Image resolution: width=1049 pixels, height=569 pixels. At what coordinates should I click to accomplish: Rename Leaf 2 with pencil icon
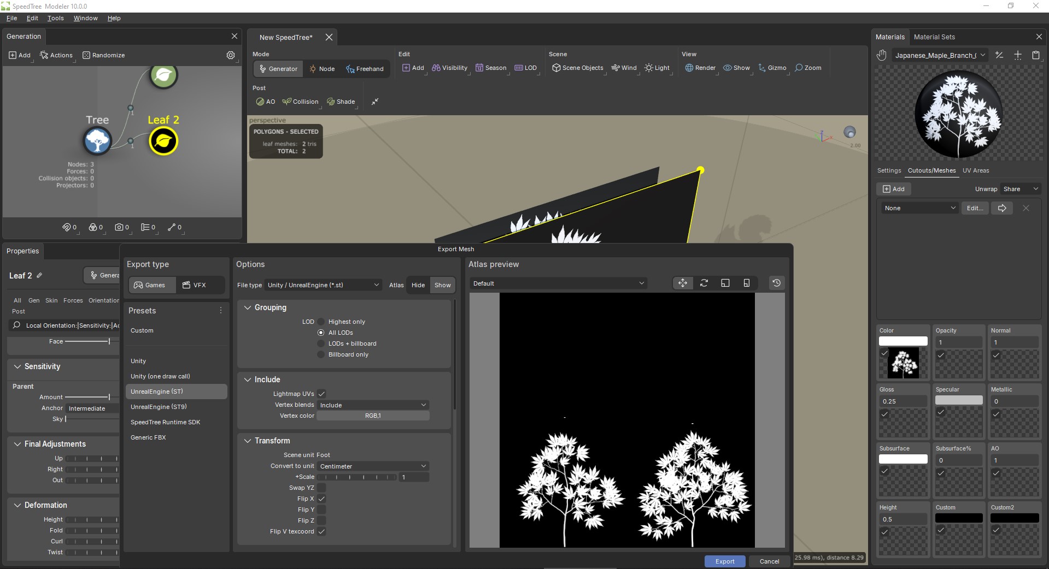coord(39,276)
